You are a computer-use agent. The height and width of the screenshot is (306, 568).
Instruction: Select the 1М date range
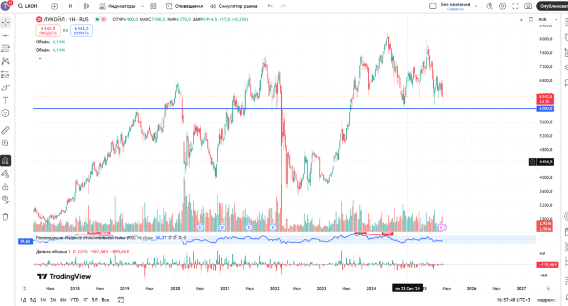pos(43,300)
